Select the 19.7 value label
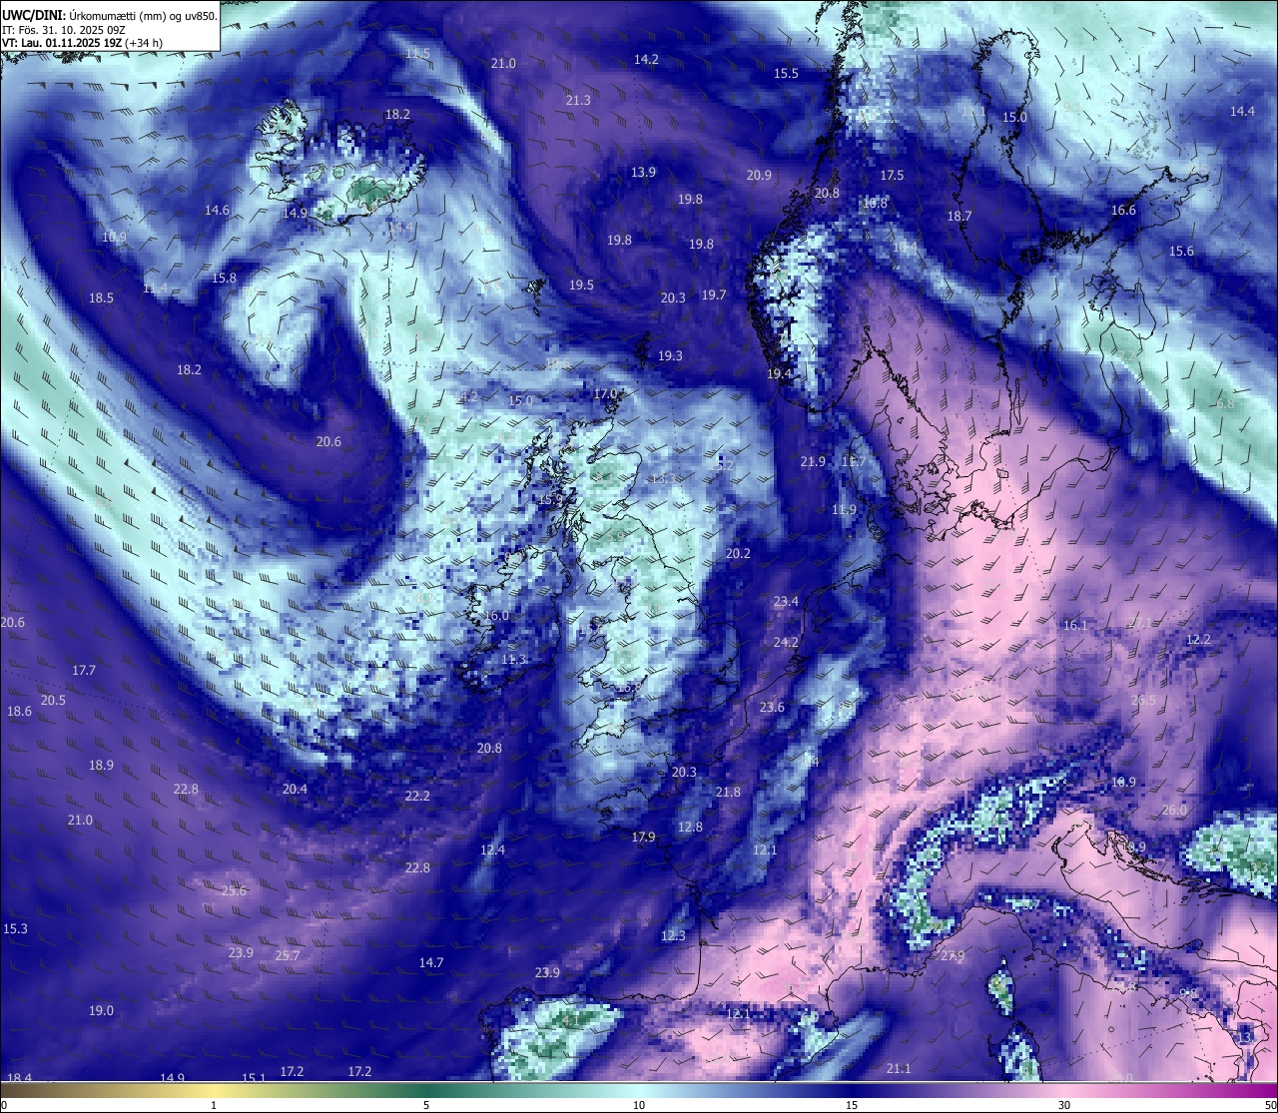This screenshot has width=1278, height=1113. coord(713,295)
